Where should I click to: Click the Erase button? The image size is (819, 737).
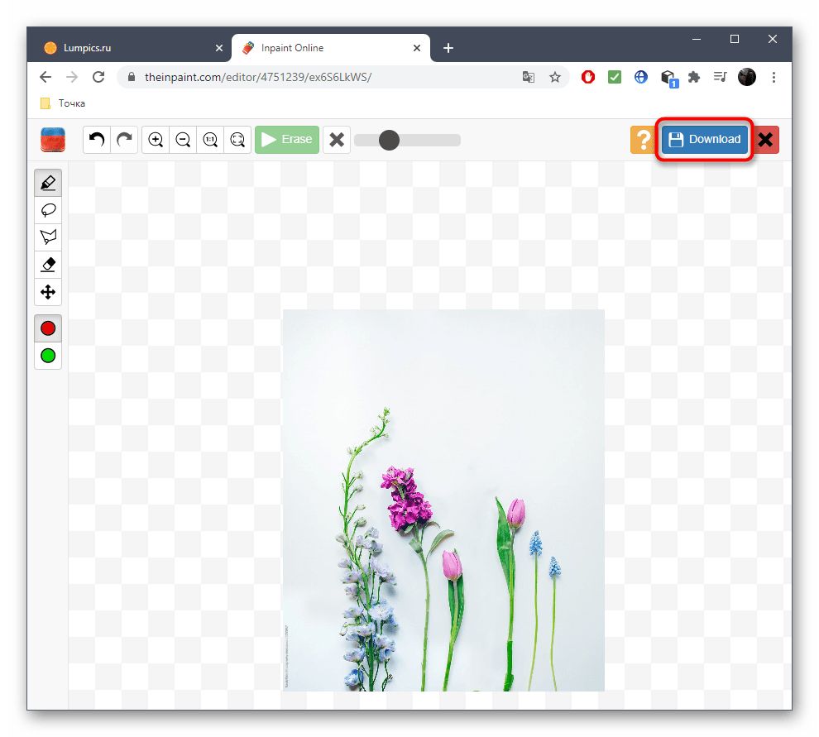(x=286, y=140)
